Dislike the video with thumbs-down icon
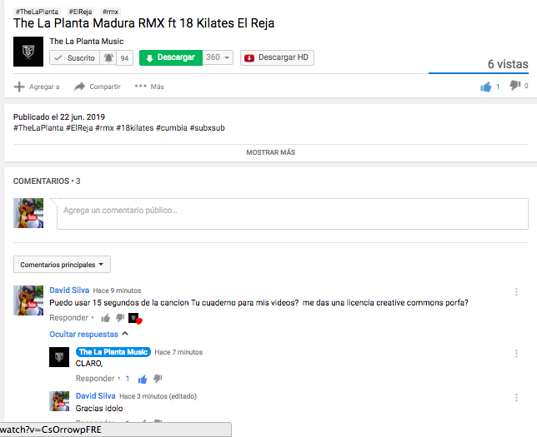 click(514, 85)
